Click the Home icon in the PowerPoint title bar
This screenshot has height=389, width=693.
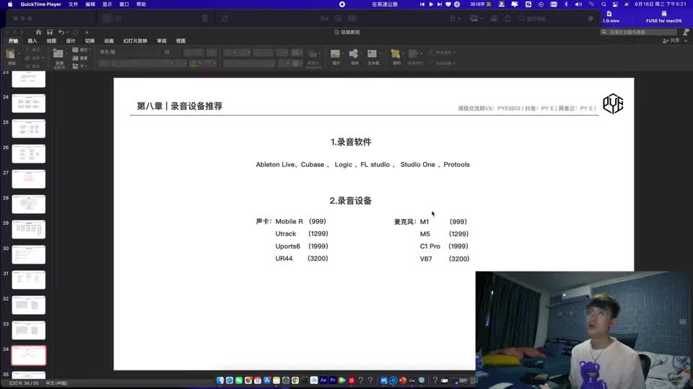38,32
